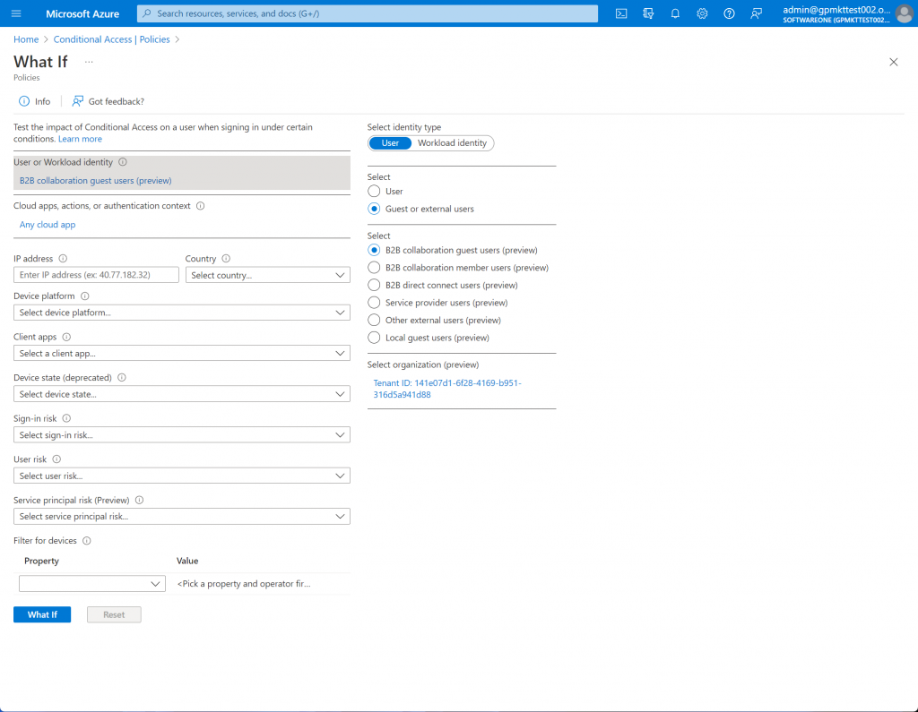Expand the Country dropdown
This screenshot has width=918, height=712.
267,276
